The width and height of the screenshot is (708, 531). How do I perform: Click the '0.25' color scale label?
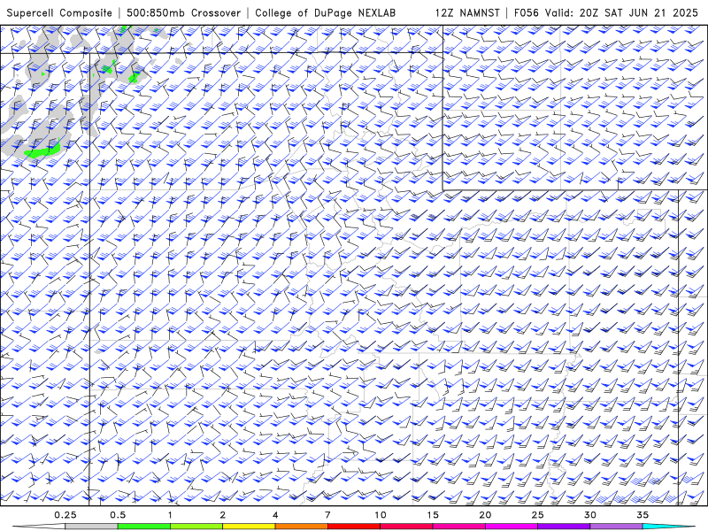pos(65,515)
